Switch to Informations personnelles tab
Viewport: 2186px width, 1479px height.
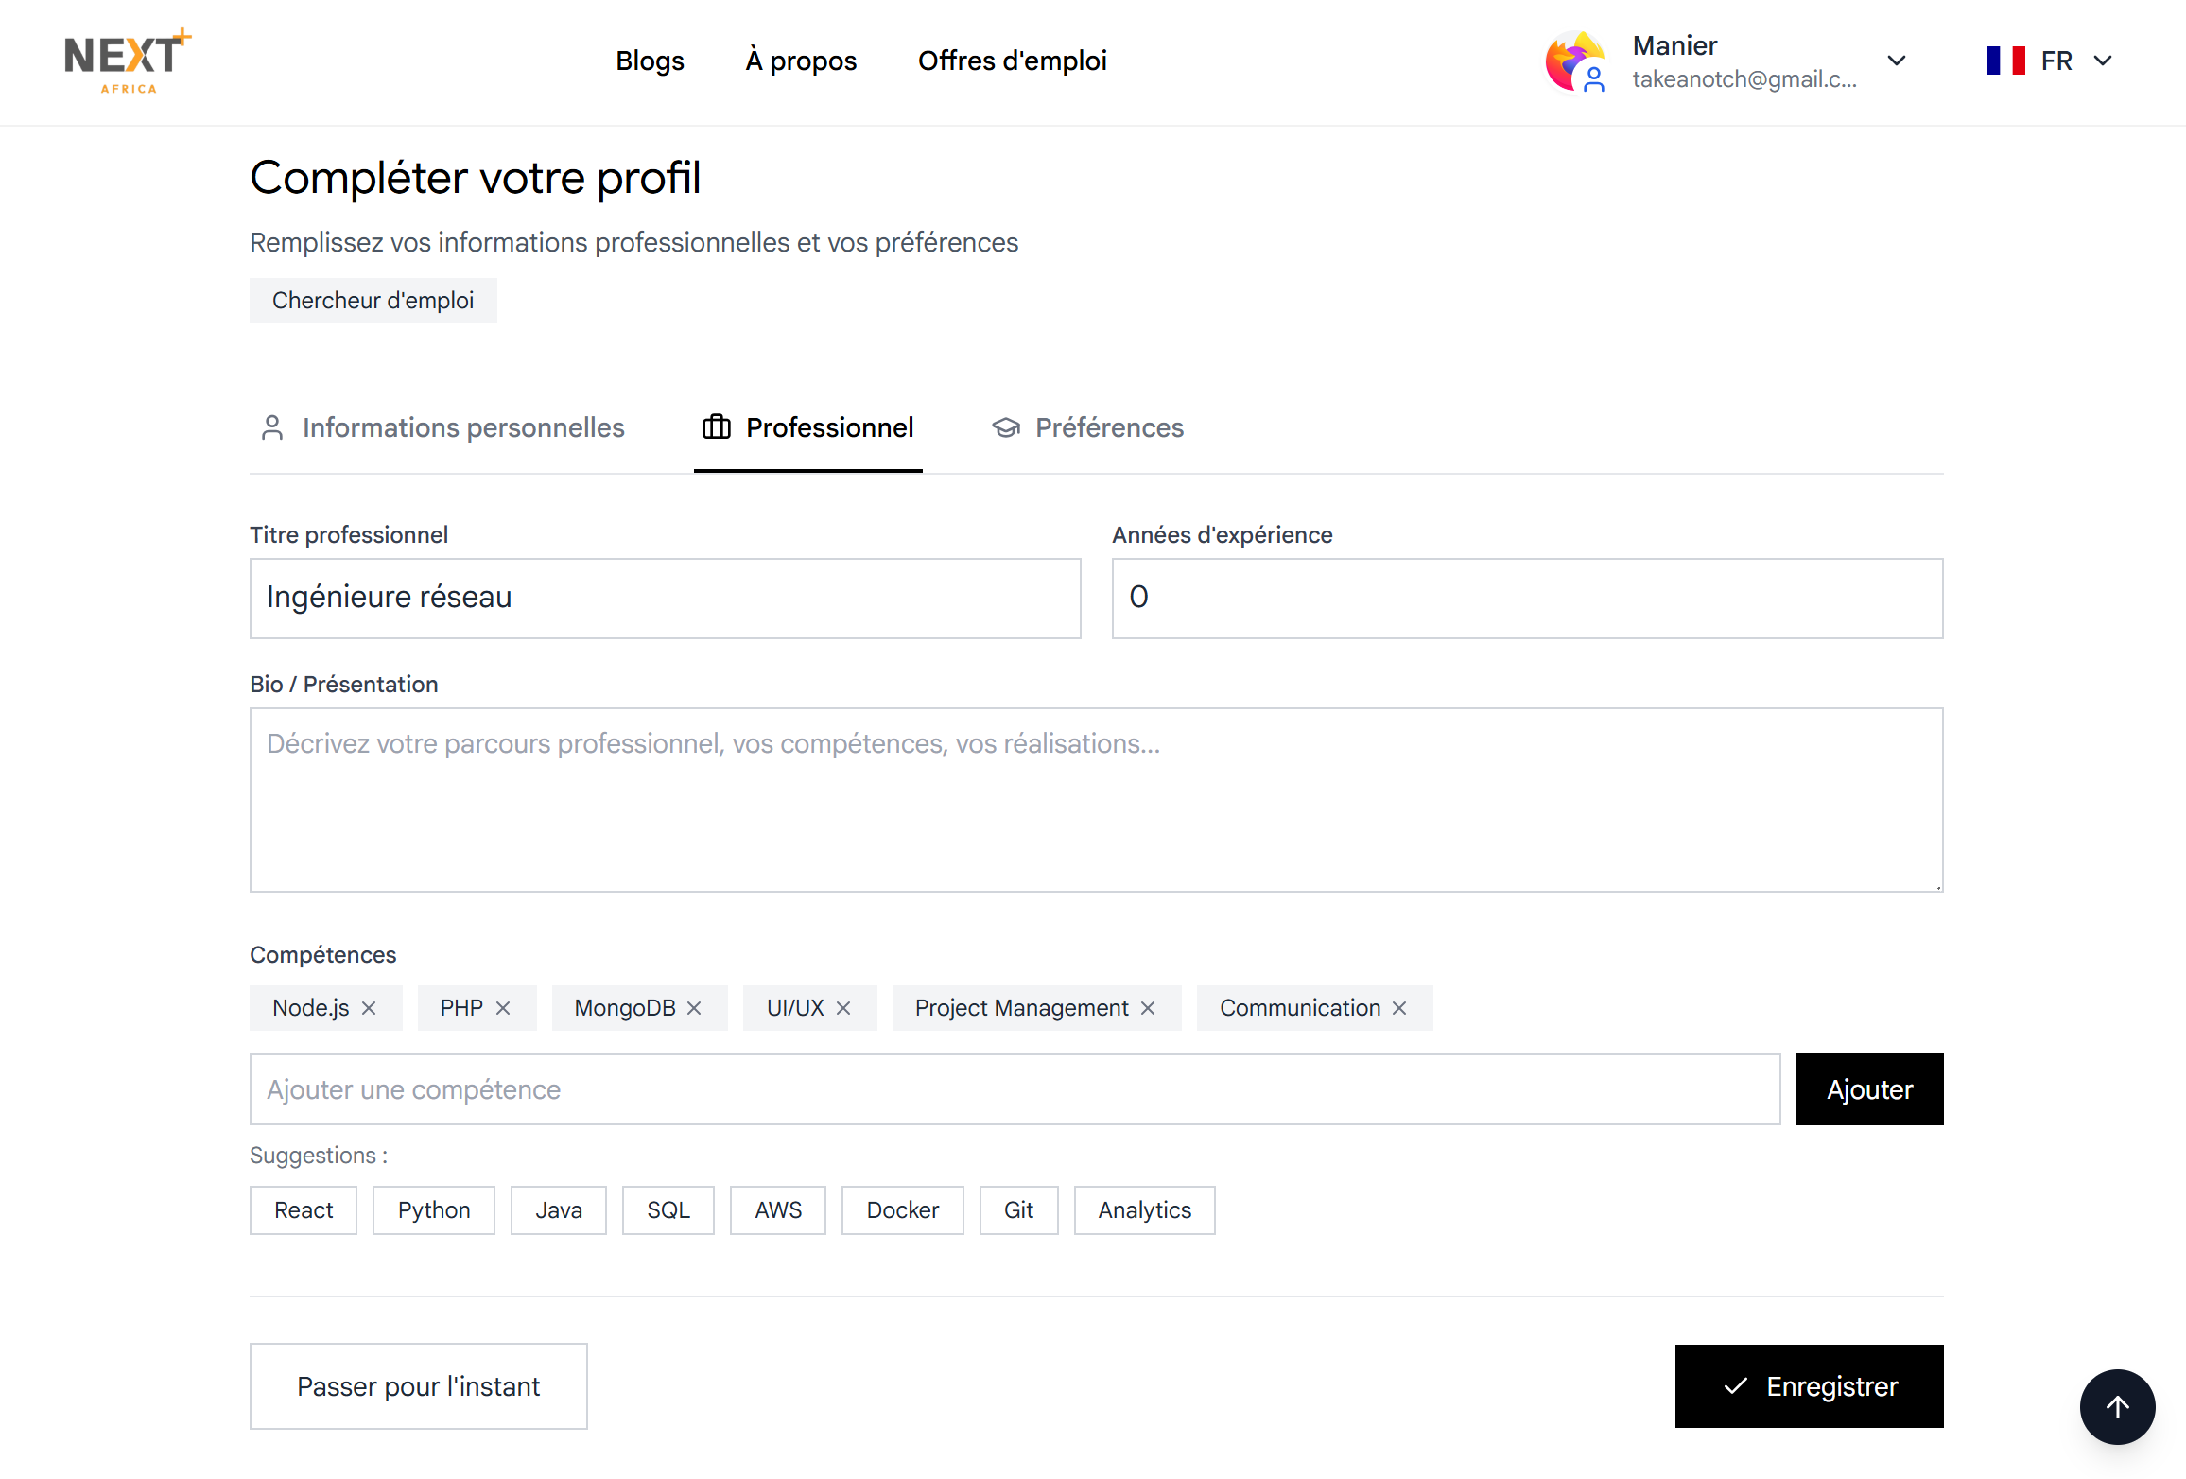pyautogui.click(x=442, y=427)
